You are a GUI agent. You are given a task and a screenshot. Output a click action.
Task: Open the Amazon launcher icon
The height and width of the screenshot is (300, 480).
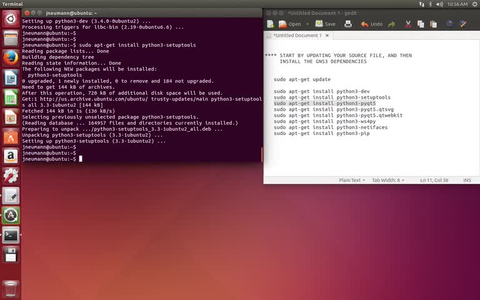pyautogui.click(x=11, y=156)
